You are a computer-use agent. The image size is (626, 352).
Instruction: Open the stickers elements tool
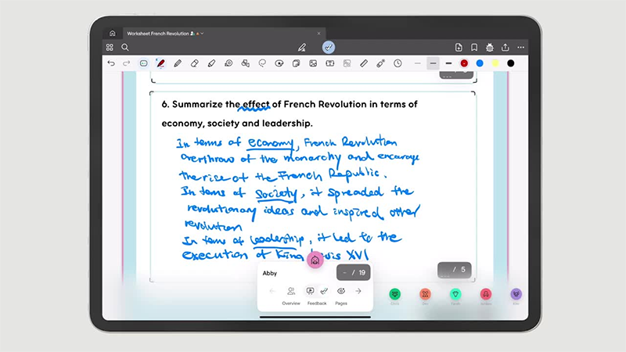click(x=279, y=63)
